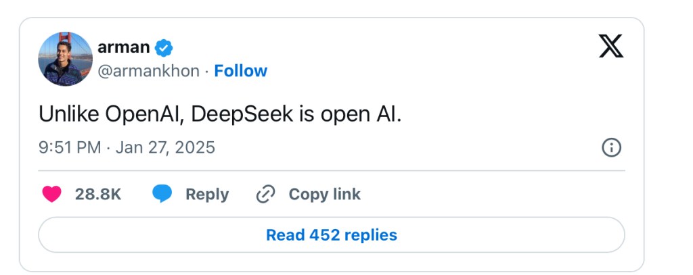This screenshot has height=275, width=693.
Task: Click the blue reply speech bubble icon
Action: 162,195
